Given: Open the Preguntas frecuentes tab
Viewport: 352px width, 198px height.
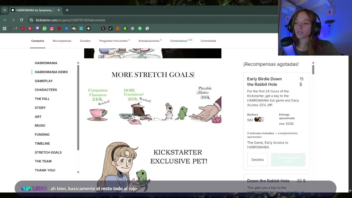Looking at the screenshot, I should pyautogui.click(x=114, y=41).
